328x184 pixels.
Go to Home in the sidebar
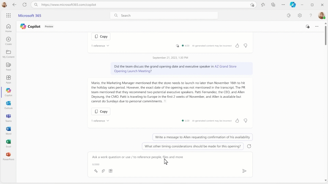coord(8,28)
